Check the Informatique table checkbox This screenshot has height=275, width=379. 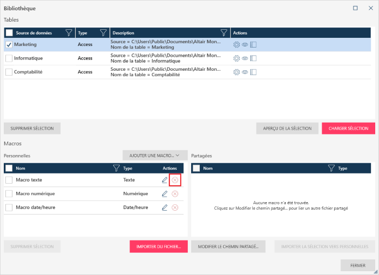pos(9,58)
